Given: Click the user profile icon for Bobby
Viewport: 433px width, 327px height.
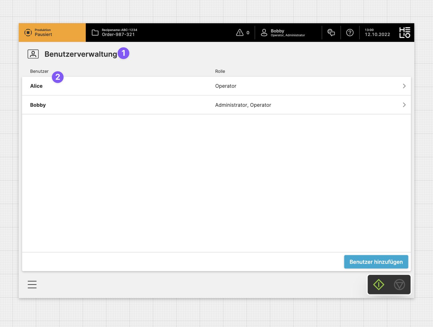Looking at the screenshot, I should pos(264,32).
